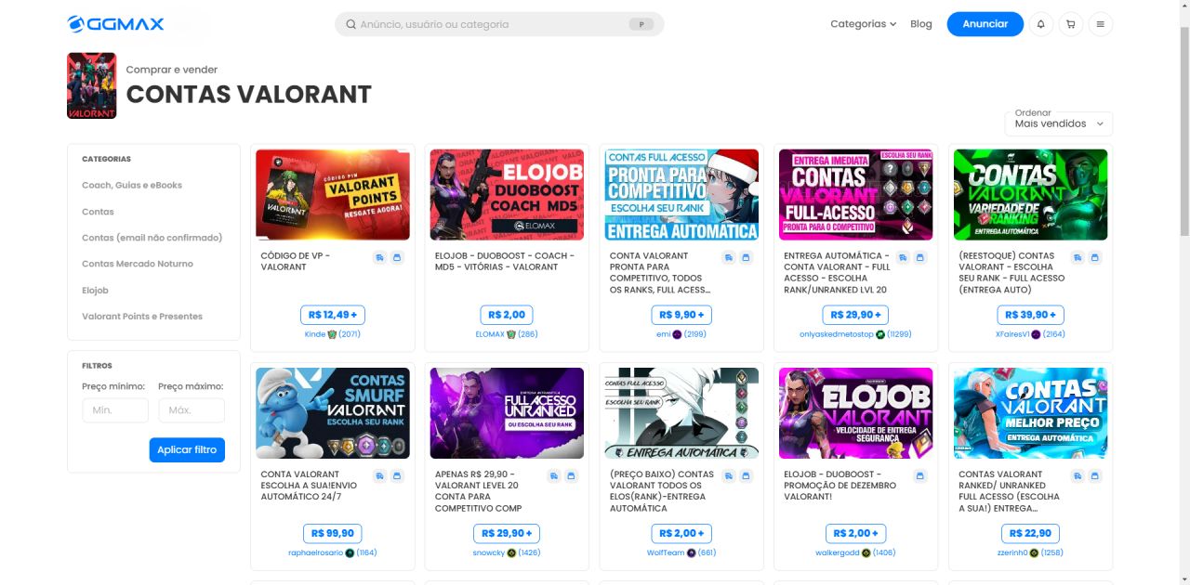1190x585 pixels.
Task: Expand the Categorias dropdown
Action: pos(863,24)
